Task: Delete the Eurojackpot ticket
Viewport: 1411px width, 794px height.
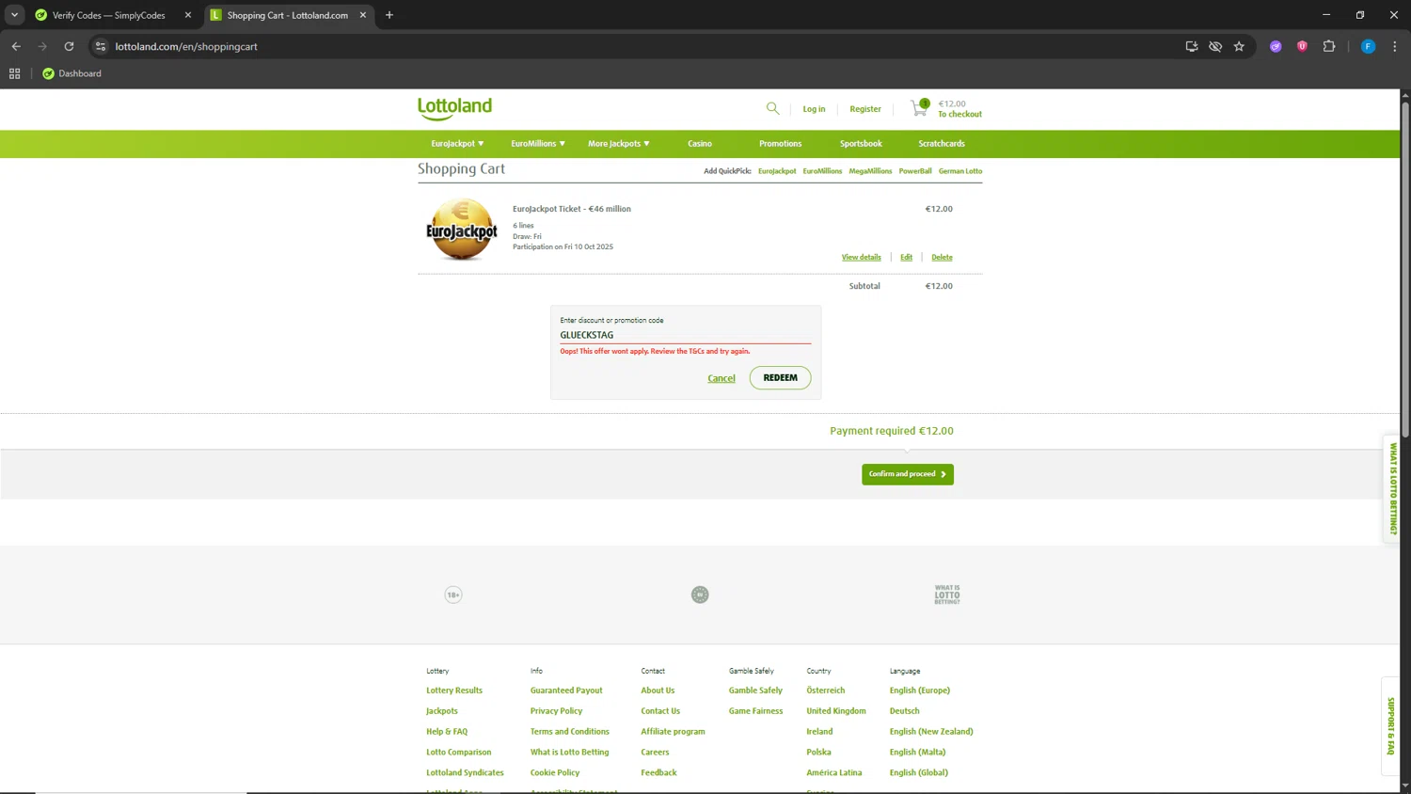Action: [942, 257]
